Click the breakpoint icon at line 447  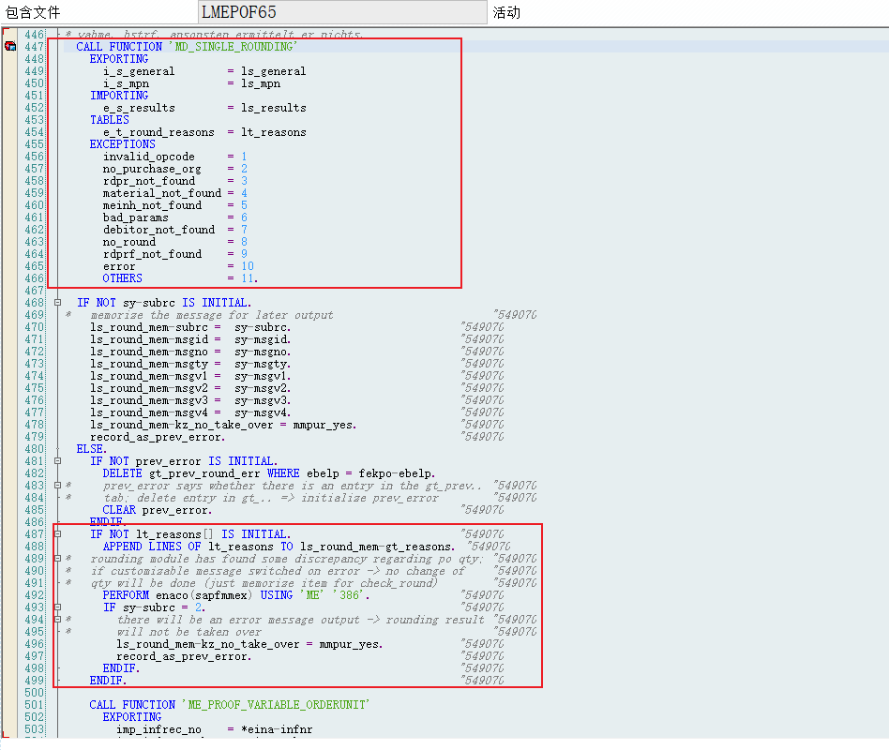click(x=10, y=47)
